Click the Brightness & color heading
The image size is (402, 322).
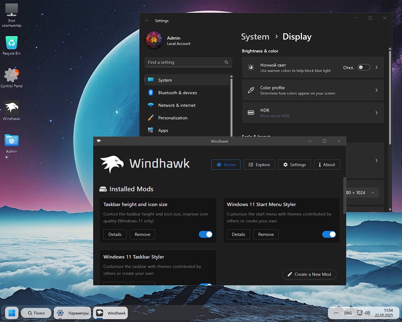click(260, 51)
